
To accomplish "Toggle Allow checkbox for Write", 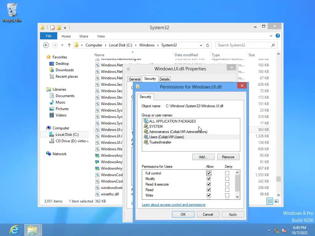I will 209,195.
